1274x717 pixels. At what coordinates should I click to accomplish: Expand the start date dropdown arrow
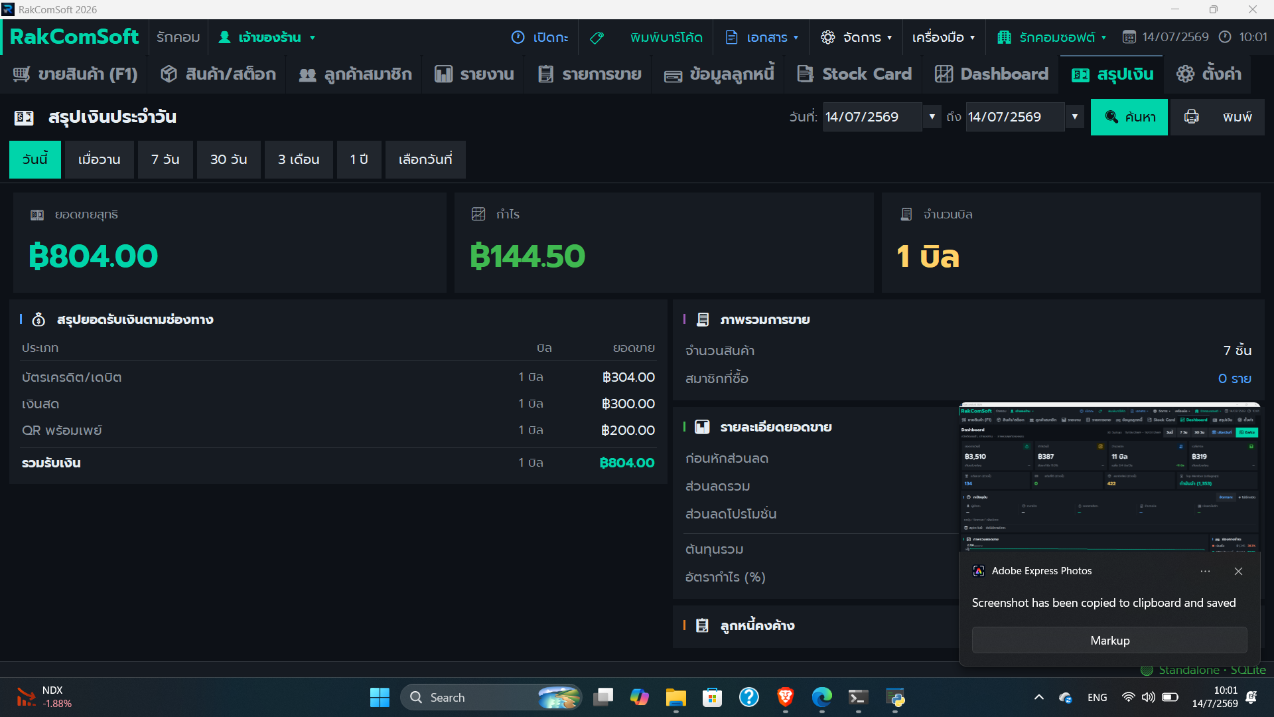932,117
